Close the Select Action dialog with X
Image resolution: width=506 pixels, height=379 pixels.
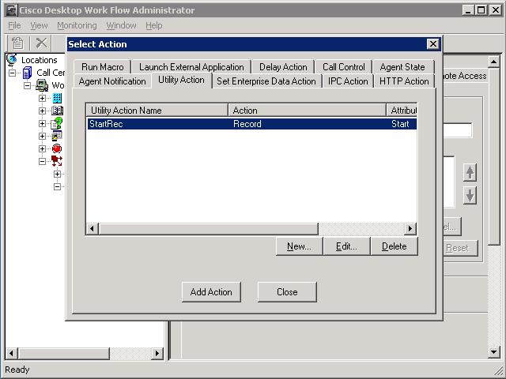(432, 44)
